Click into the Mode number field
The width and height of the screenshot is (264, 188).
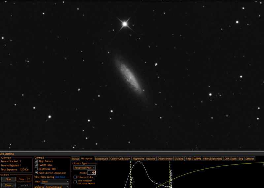[90, 173]
